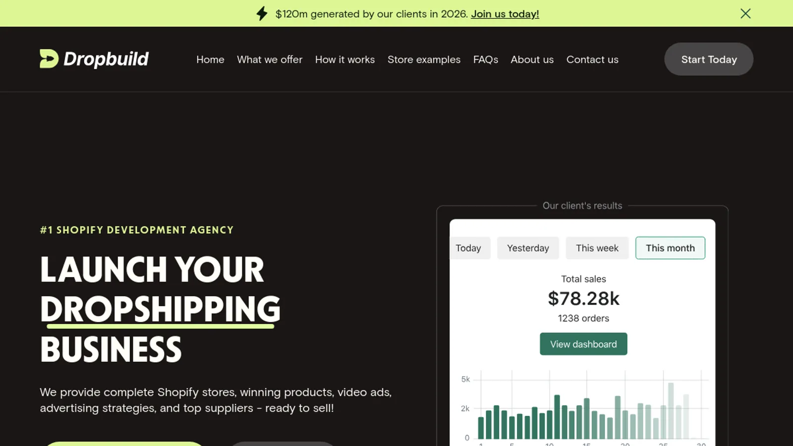Screen dimensions: 793x446
Task: Click the 'Start Today' button
Action: pos(709,59)
